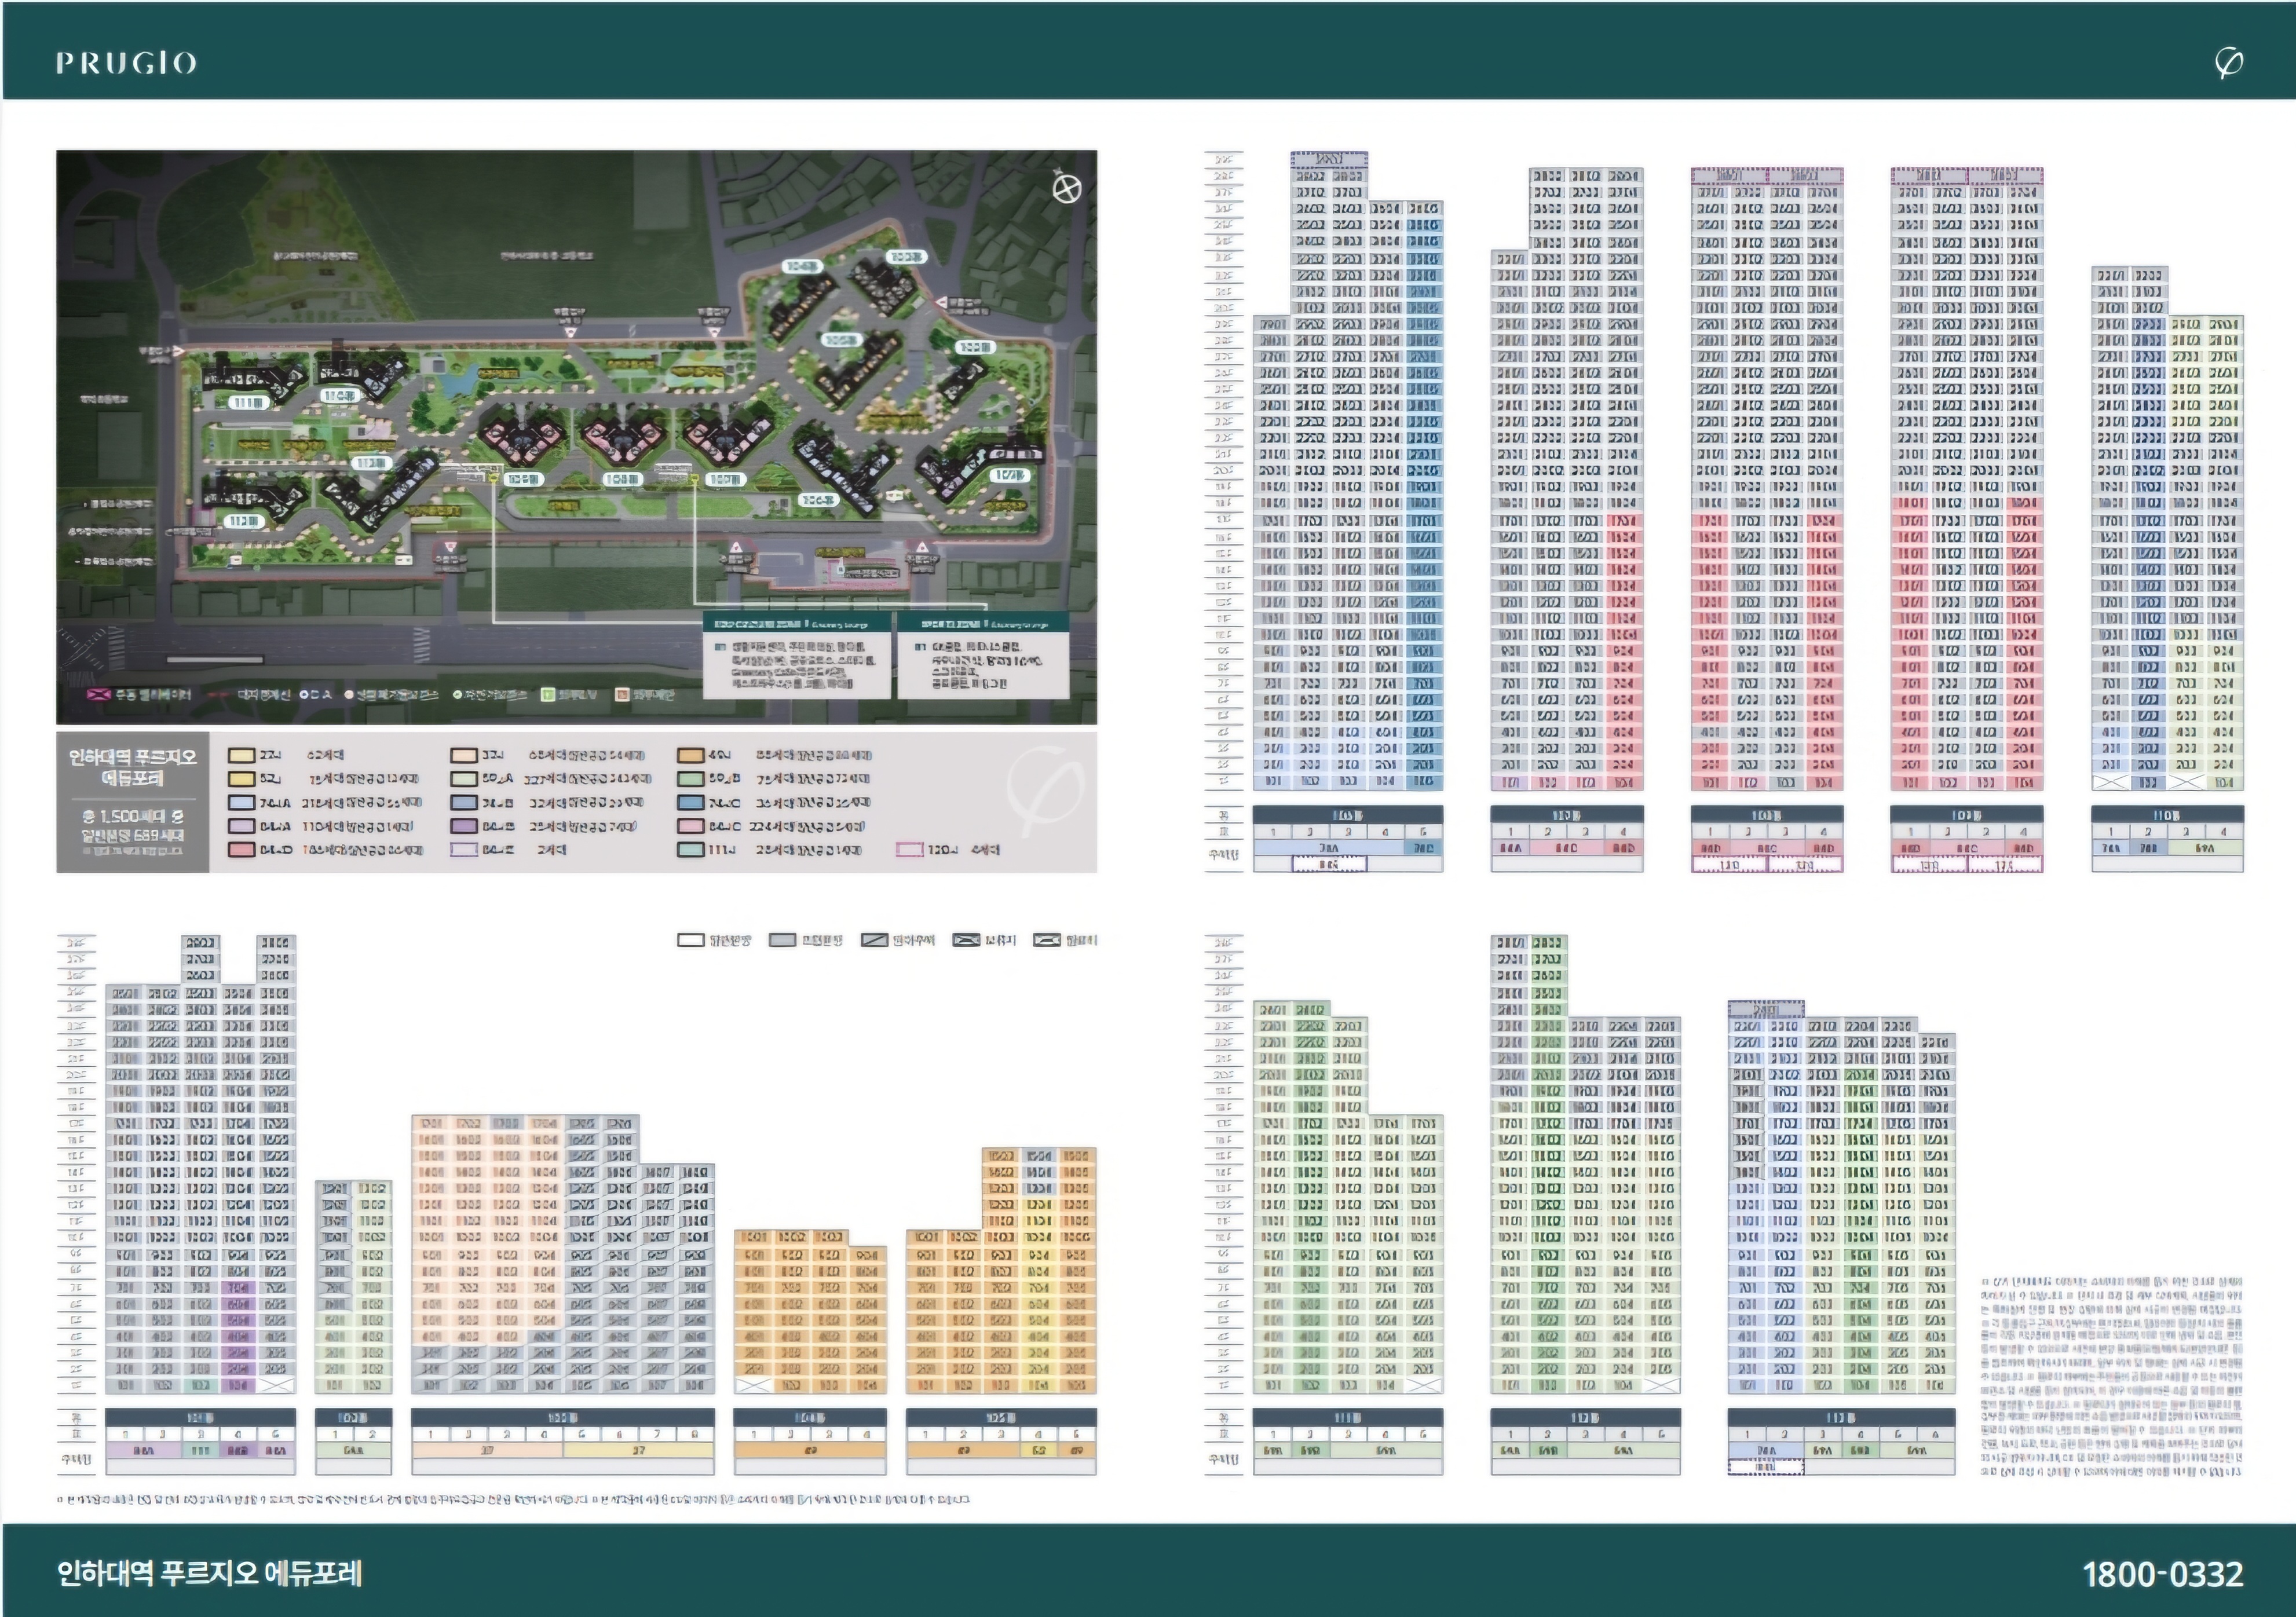Open the site plan aerial map image
The height and width of the screenshot is (1617, 2296).
tap(576, 437)
